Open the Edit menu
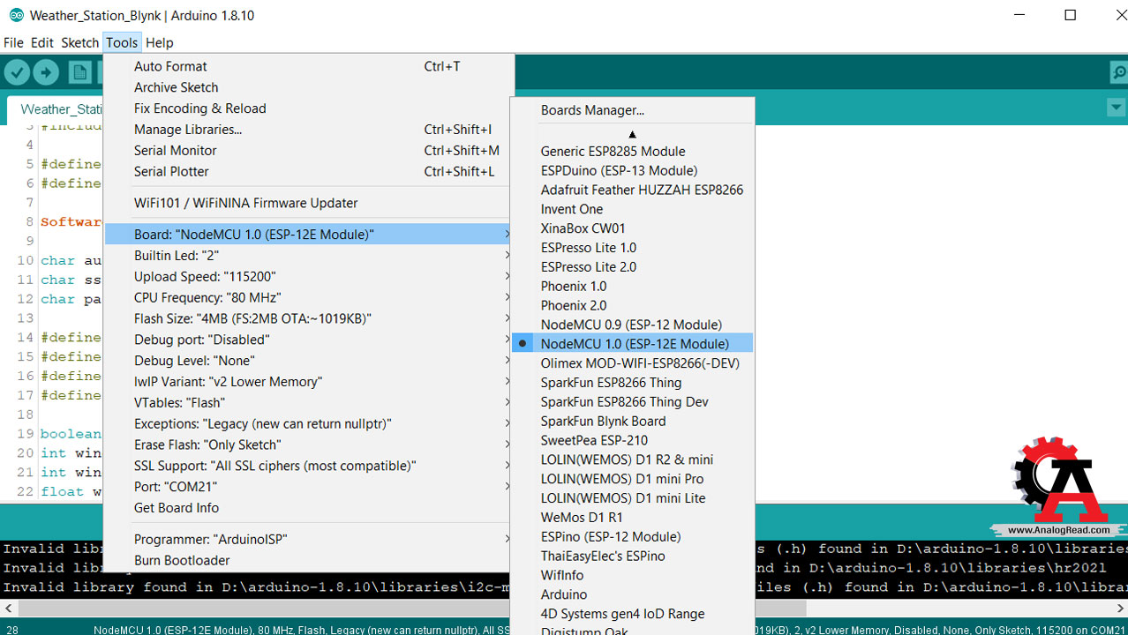 pos(42,42)
